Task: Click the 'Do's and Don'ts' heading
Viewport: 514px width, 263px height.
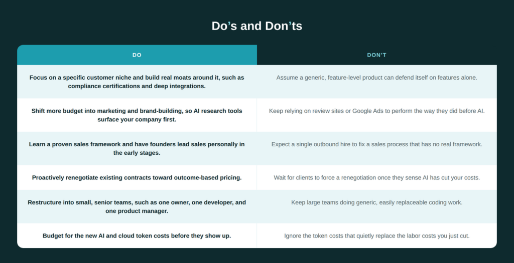Action: [256, 26]
